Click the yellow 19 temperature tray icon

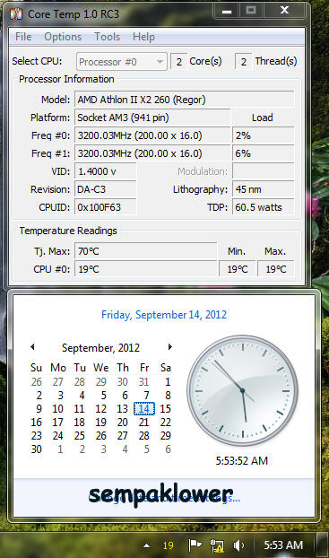[168, 545]
